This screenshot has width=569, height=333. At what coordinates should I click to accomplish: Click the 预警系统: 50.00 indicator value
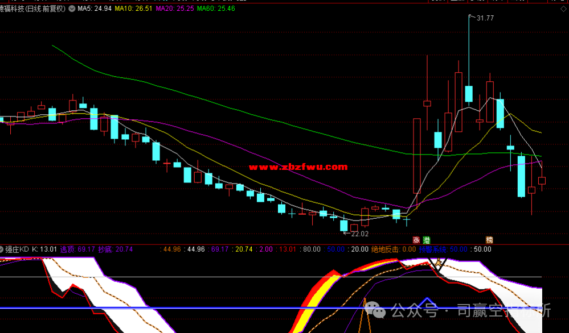443,249
